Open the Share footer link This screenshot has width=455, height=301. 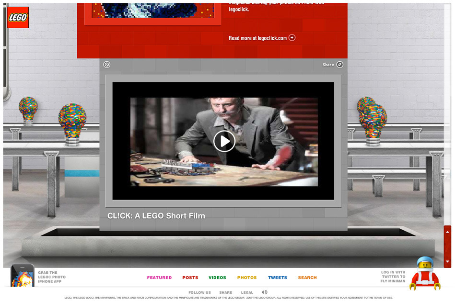point(226,292)
